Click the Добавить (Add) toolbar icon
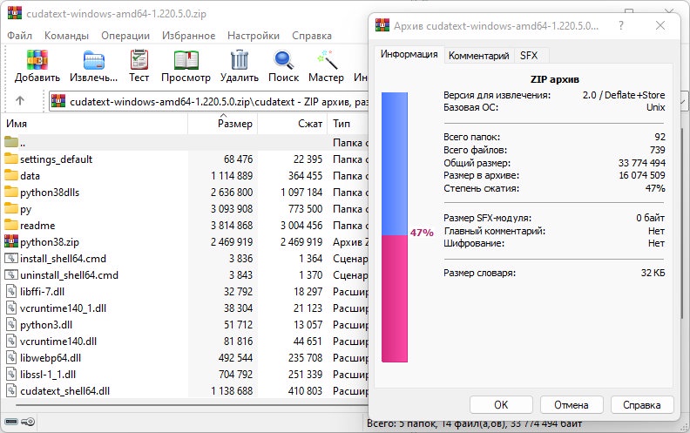The height and width of the screenshot is (433, 690). tap(37, 60)
